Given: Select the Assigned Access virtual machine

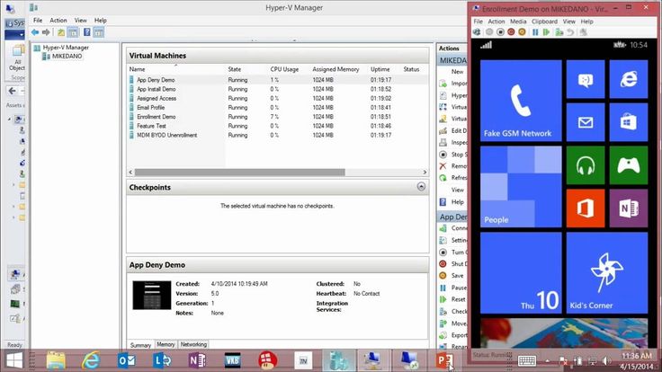Looking at the screenshot, I should pos(157,98).
